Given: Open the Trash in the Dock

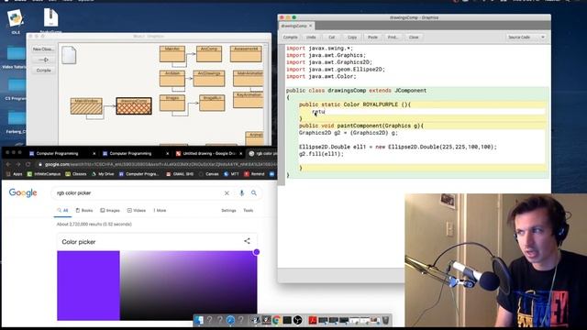Looking at the screenshot, I should 385,320.
